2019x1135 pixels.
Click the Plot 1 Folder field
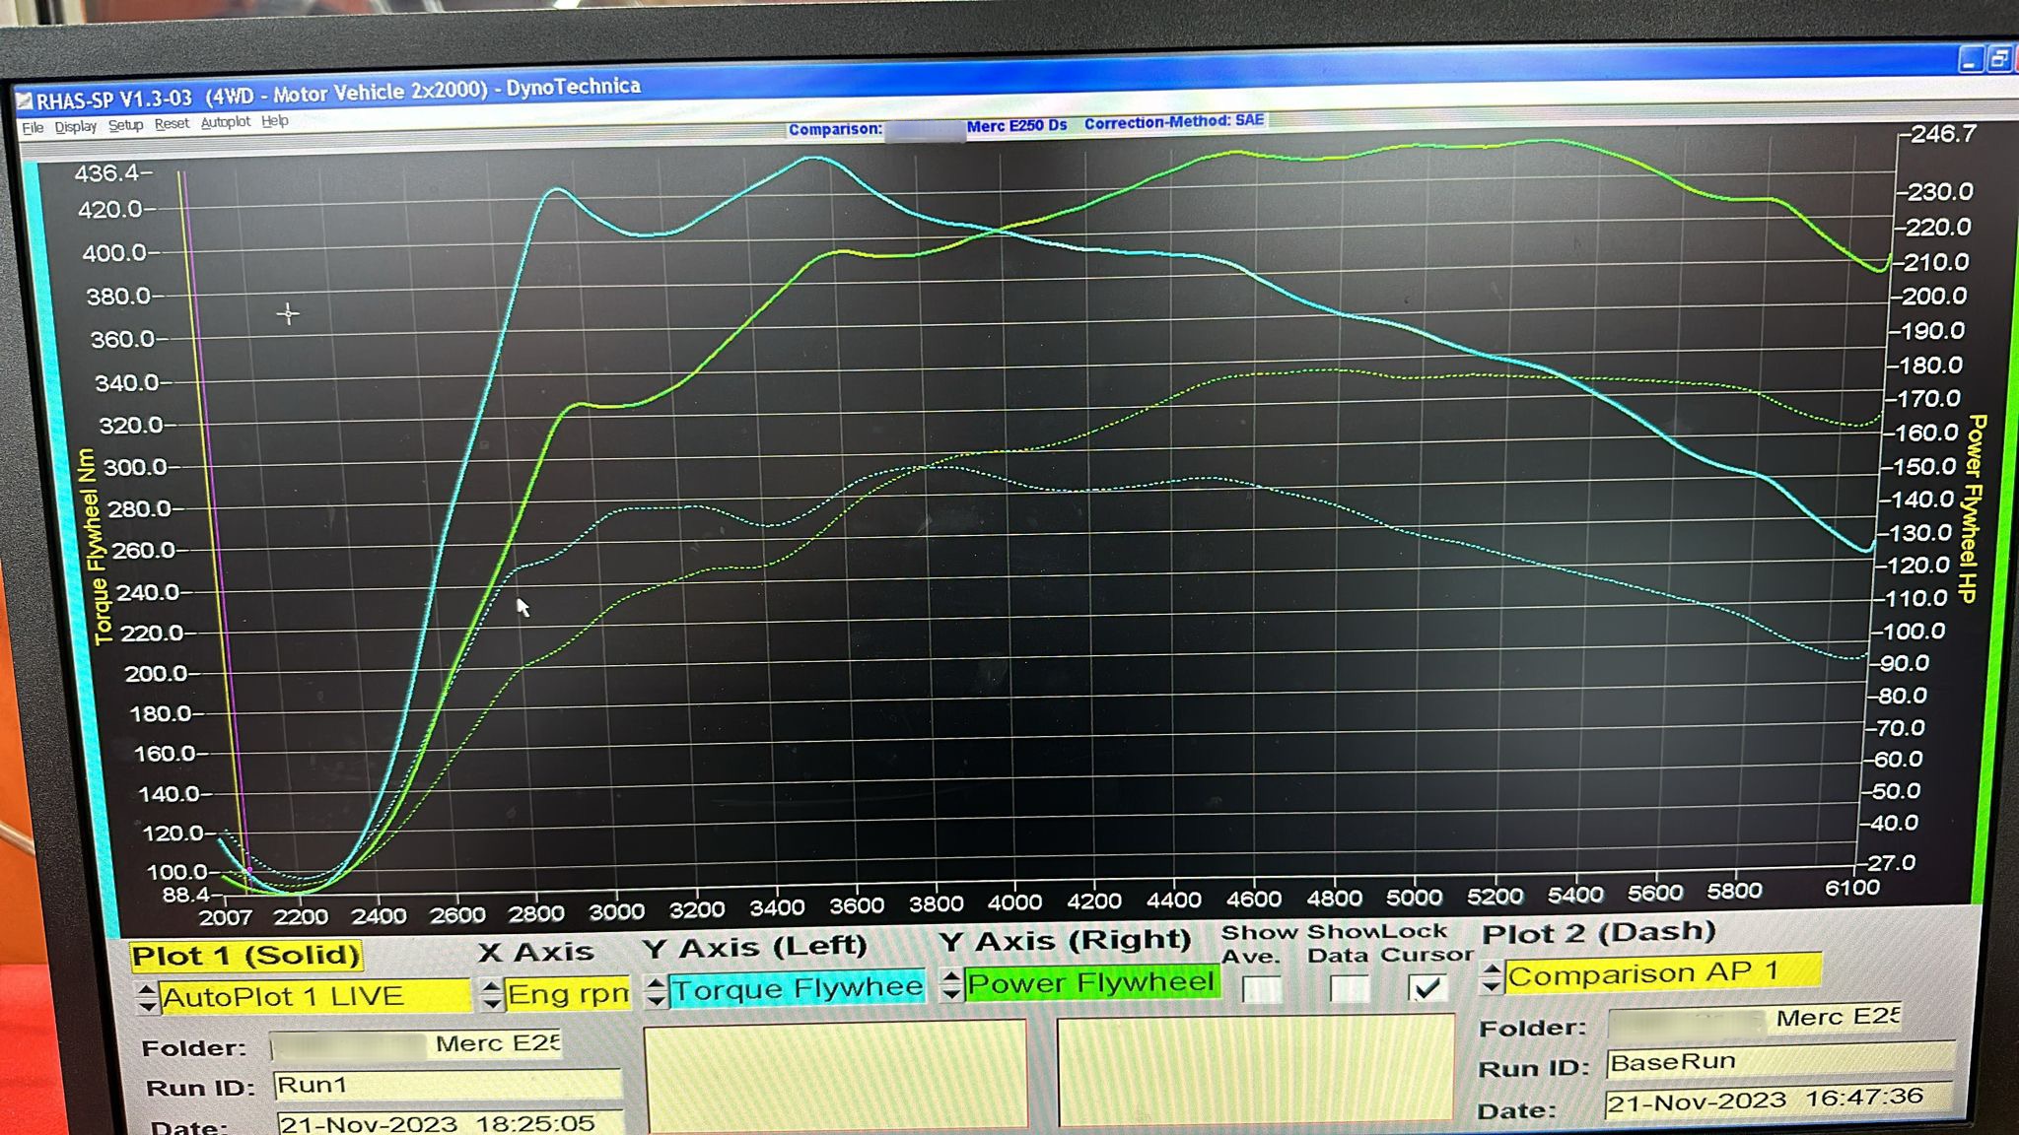(x=416, y=1044)
